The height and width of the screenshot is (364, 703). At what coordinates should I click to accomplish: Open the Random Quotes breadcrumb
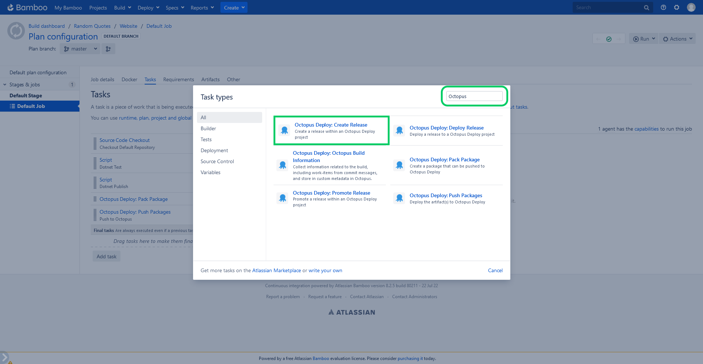click(92, 26)
